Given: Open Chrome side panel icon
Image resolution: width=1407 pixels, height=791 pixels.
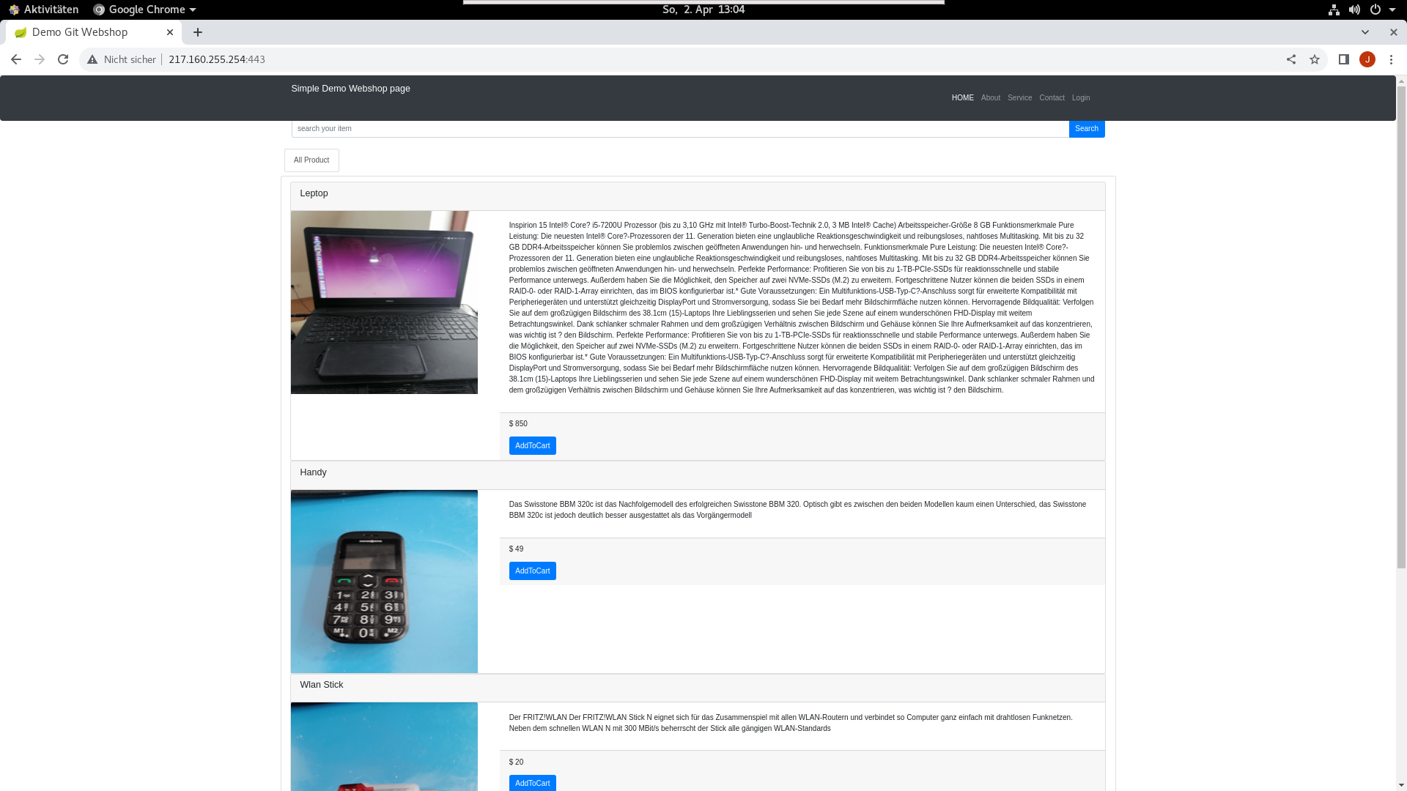Looking at the screenshot, I should point(1344,59).
